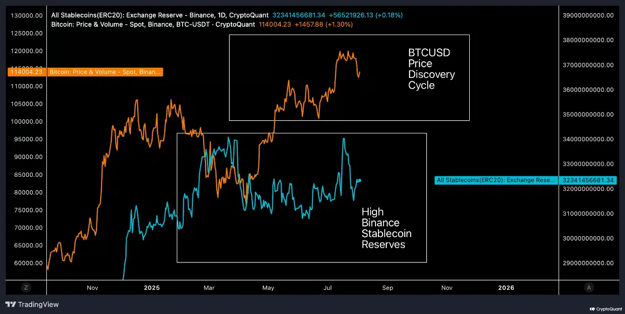Click the A auto-scale button

pyautogui.click(x=589, y=288)
